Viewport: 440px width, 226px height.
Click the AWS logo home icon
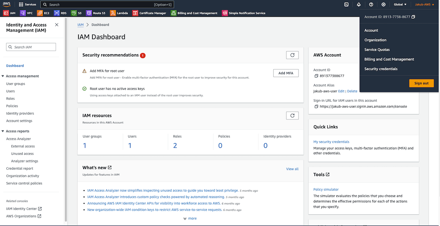tap(6, 4)
